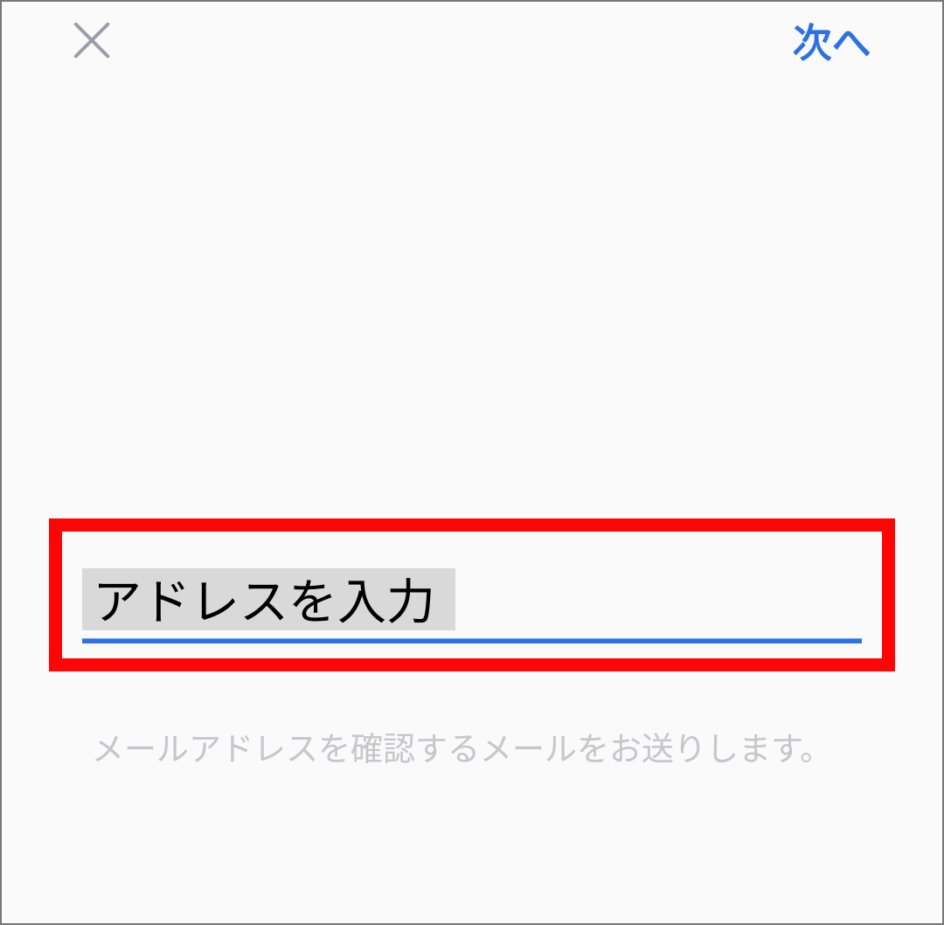
Task: Proceed to next step via 次へ
Action: tap(831, 42)
